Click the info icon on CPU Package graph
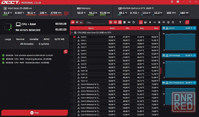 194,55
